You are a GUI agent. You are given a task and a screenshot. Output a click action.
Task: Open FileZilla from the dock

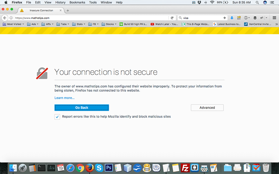click(185, 168)
